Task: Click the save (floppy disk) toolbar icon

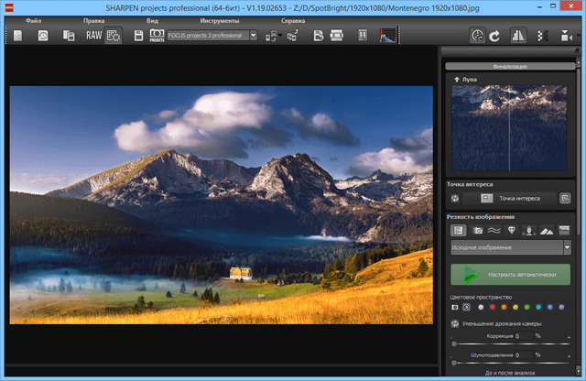Action: (138, 36)
